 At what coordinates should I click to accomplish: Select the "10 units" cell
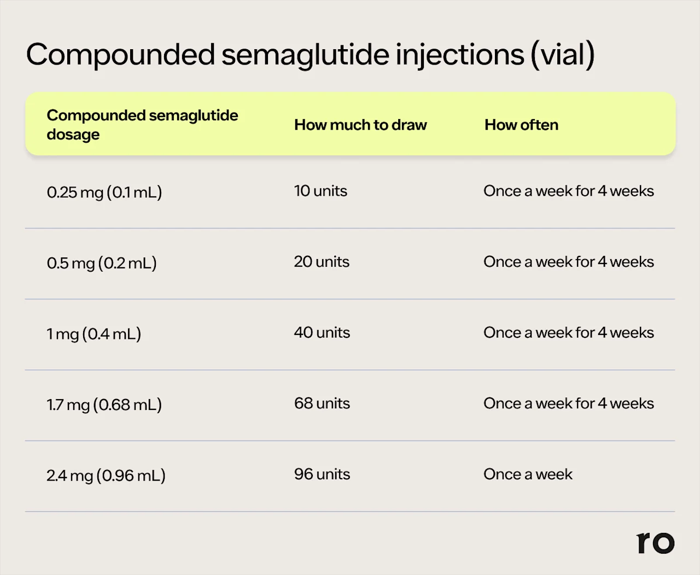(320, 191)
